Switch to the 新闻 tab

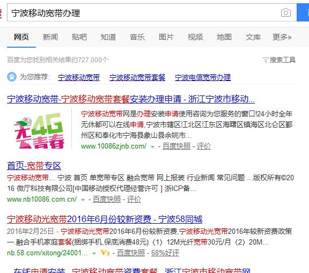coord(50,37)
